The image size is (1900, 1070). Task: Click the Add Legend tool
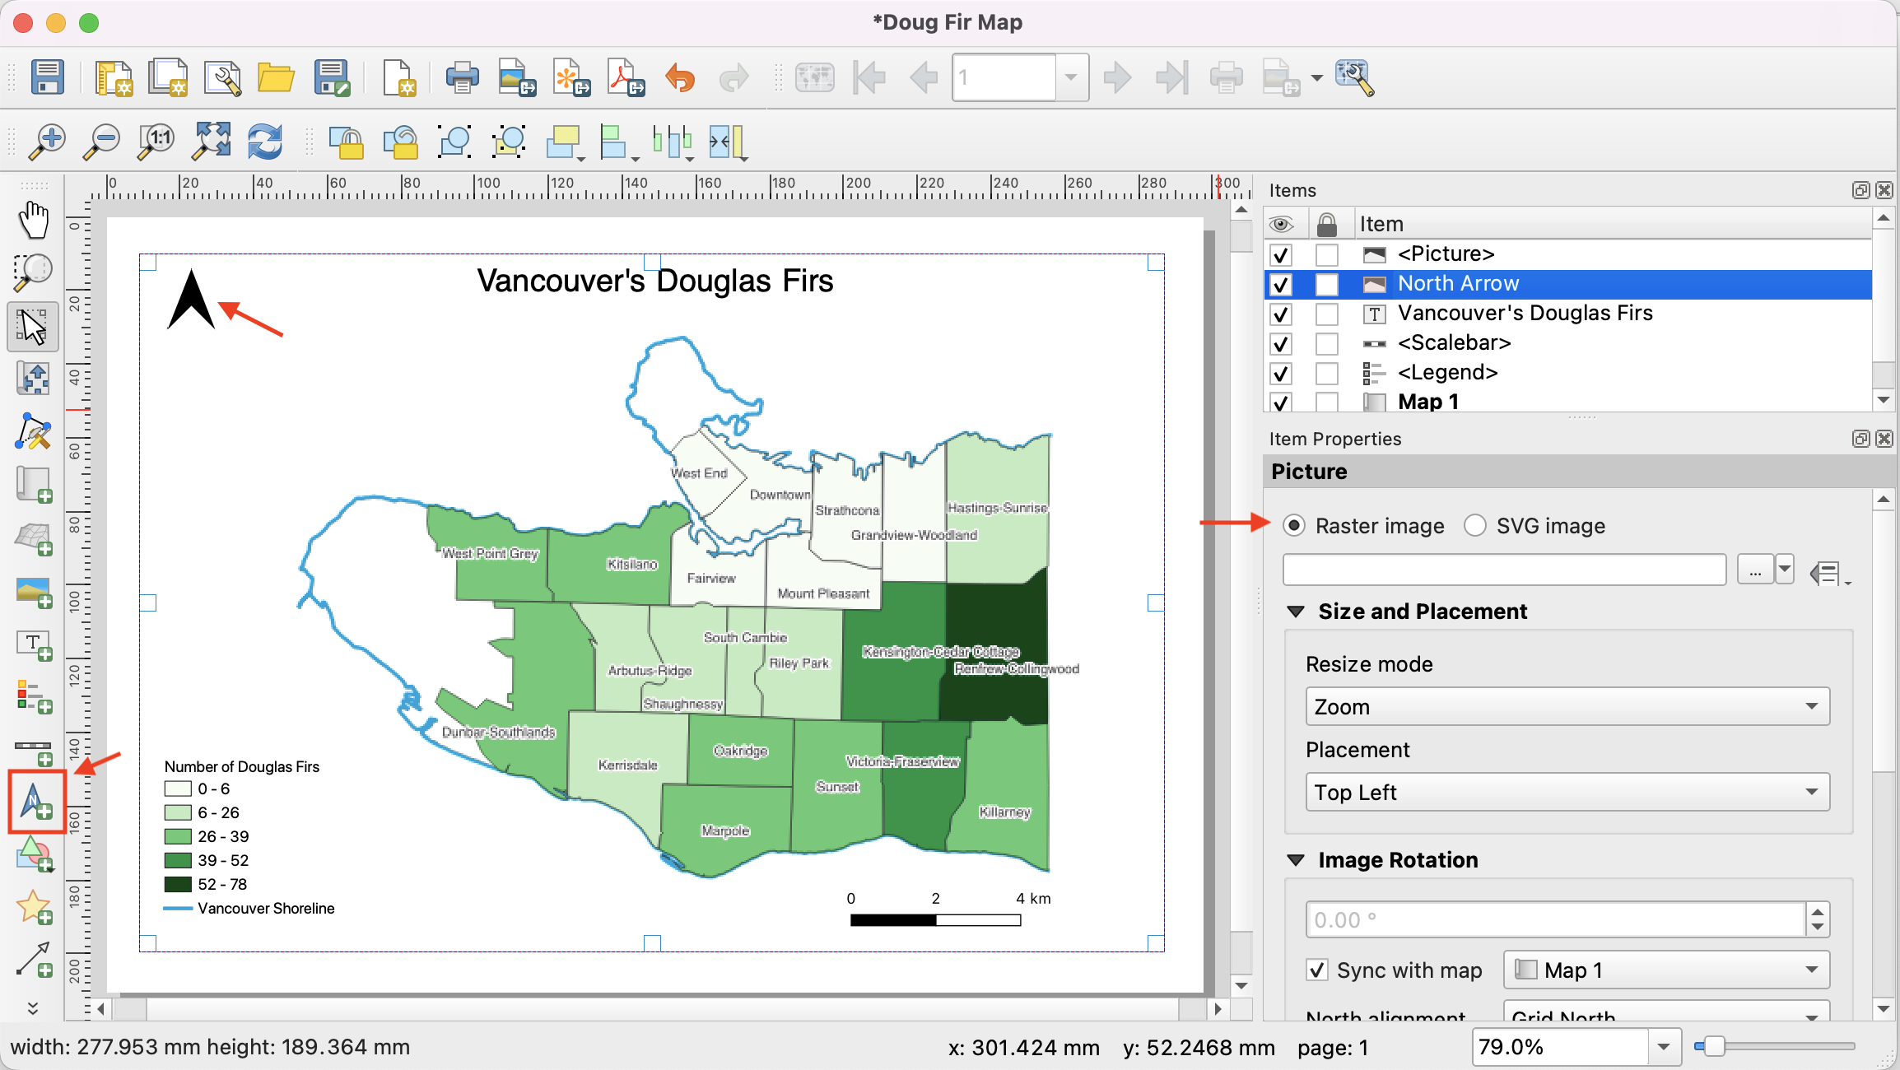click(34, 697)
